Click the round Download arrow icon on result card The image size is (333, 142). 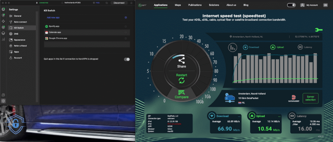212,116
